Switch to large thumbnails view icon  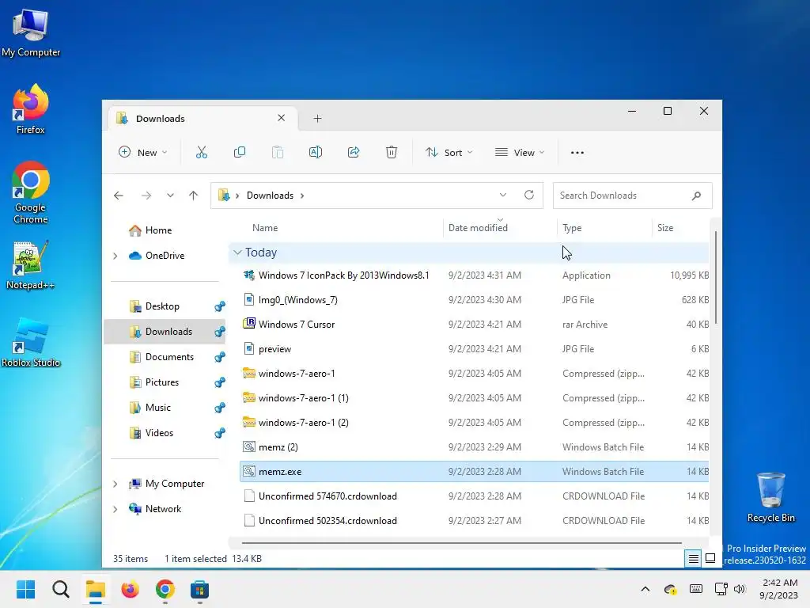pyautogui.click(x=710, y=558)
